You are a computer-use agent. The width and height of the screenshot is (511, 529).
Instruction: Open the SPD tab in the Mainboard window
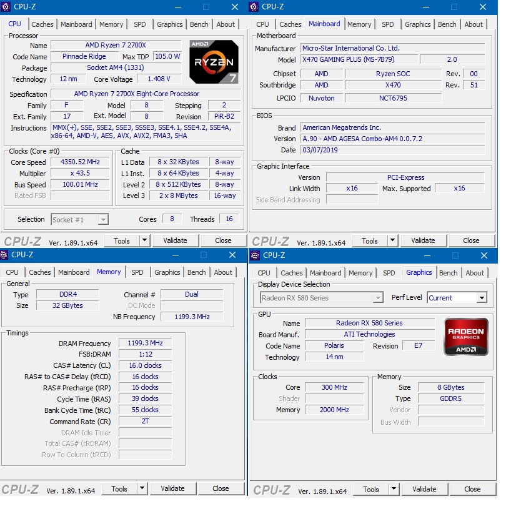(x=387, y=24)
